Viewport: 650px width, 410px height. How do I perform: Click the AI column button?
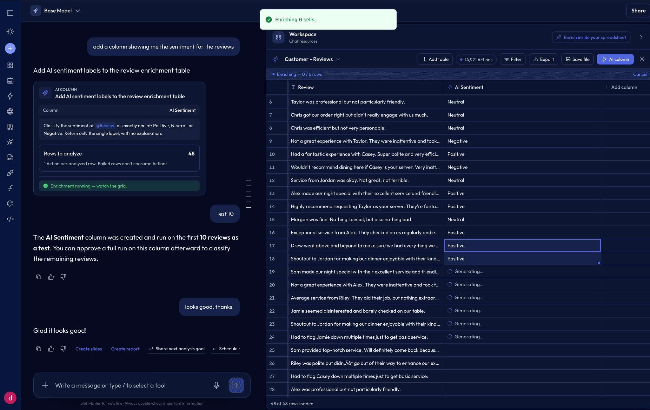click(615, 59)
